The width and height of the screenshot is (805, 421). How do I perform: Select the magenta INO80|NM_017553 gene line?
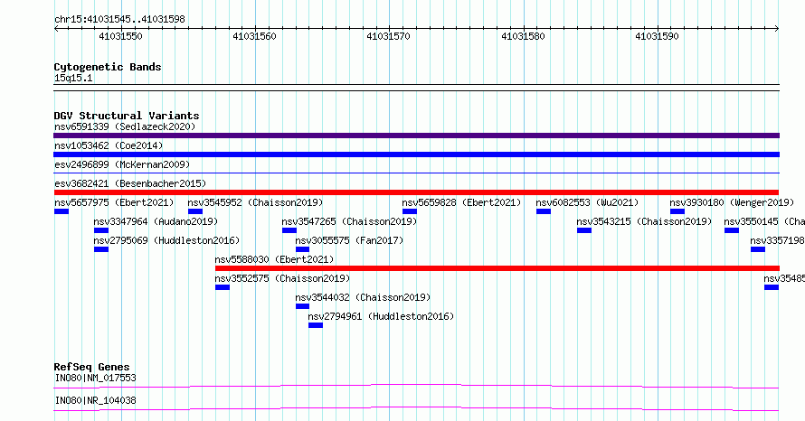click(416, 386)
